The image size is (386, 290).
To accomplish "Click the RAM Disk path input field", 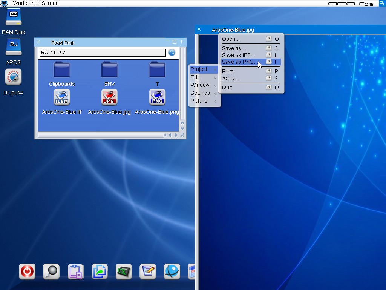I will [103, 53].
